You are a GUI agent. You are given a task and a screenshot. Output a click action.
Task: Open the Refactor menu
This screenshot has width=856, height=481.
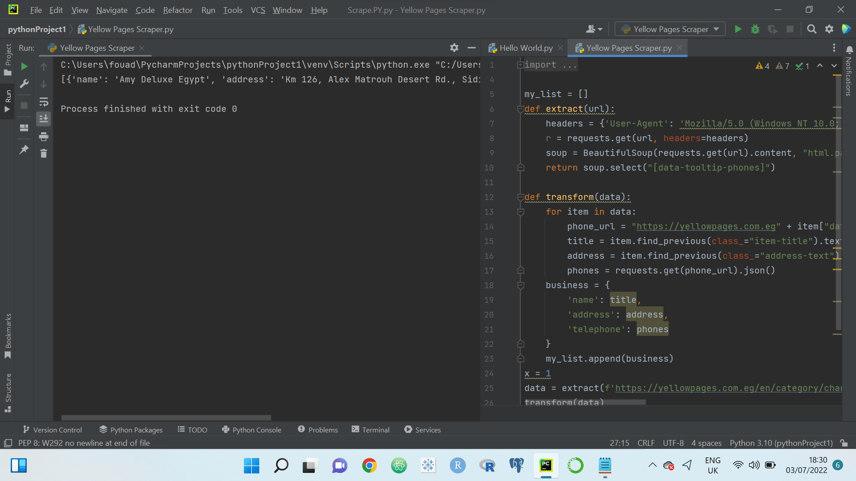click(x=177, y=10)
